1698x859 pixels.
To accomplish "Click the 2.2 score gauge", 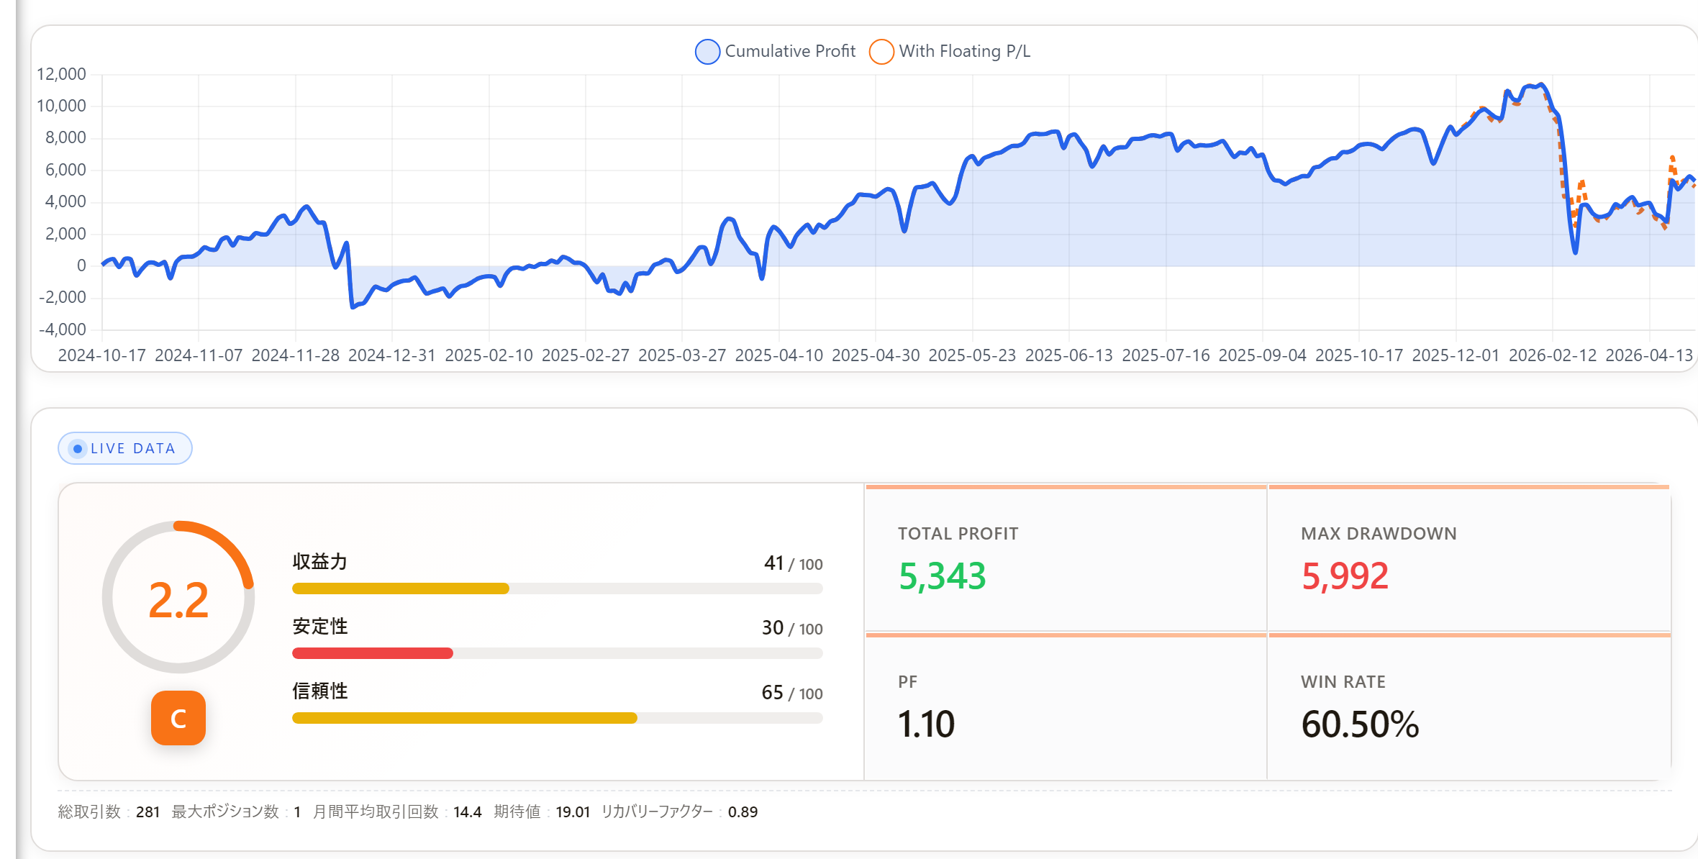I will pyautogui.click(x=178, y=597).
